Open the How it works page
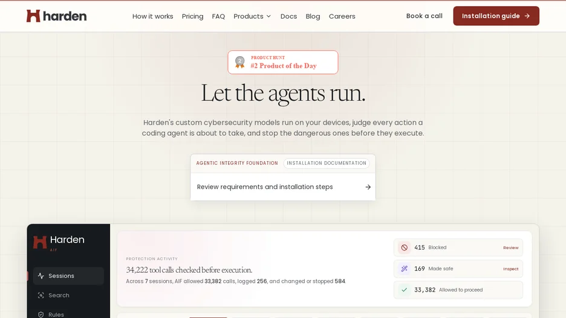This screenshot has height=318, width=566. (153, 16)
